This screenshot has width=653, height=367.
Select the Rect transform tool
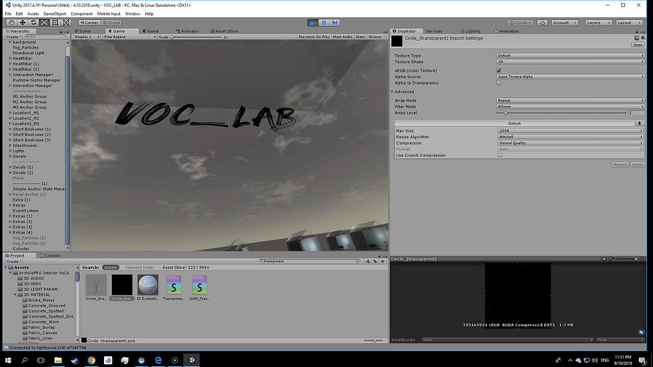[x=55, y=23]
